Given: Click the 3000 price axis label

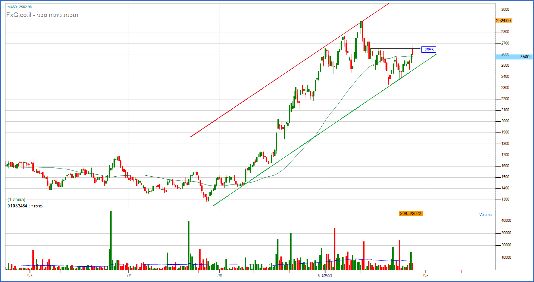Looking at the screenshot, I should (505, 10).
